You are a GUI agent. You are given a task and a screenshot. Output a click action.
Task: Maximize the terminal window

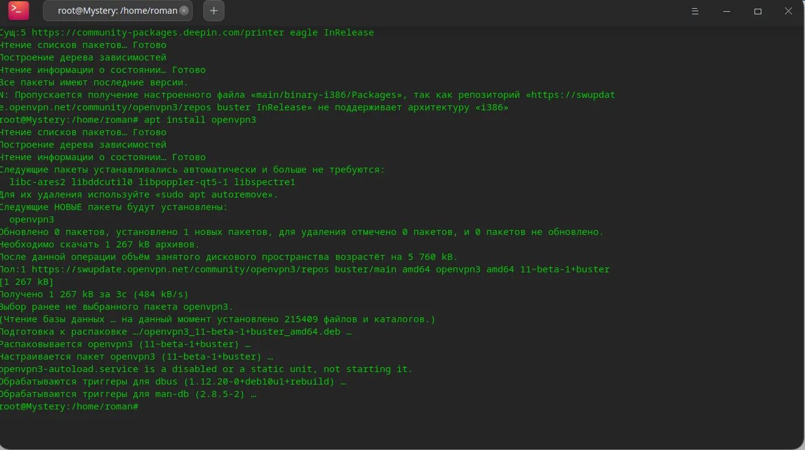pos(758,11)
